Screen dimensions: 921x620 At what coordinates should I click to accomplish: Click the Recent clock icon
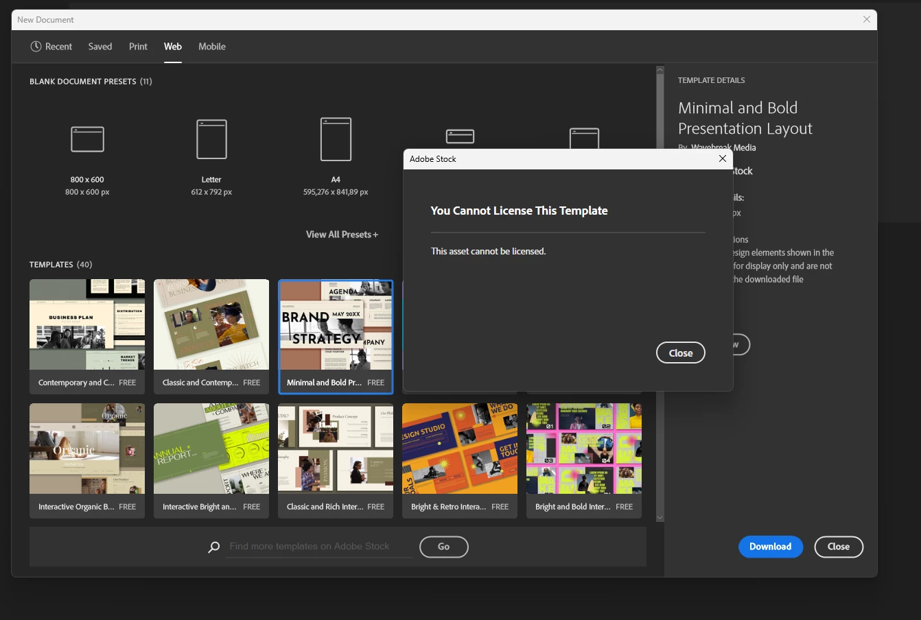tap(36, 47)
